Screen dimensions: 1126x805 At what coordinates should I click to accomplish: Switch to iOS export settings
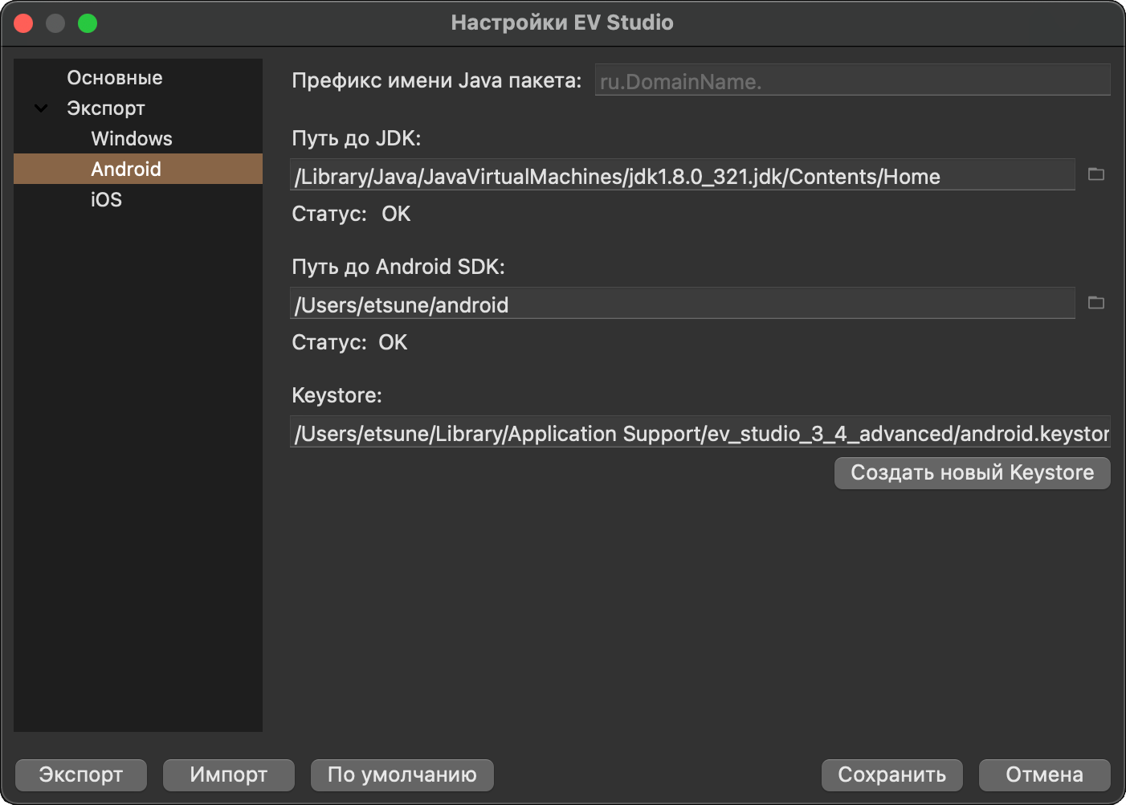click(106, 200)
